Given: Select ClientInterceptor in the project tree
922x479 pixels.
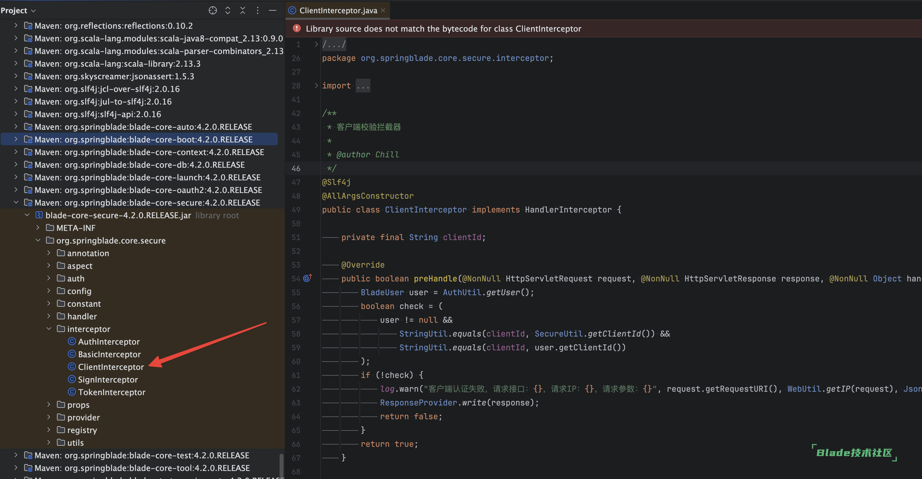Looking at the screenshot, I should coord(111,367).
